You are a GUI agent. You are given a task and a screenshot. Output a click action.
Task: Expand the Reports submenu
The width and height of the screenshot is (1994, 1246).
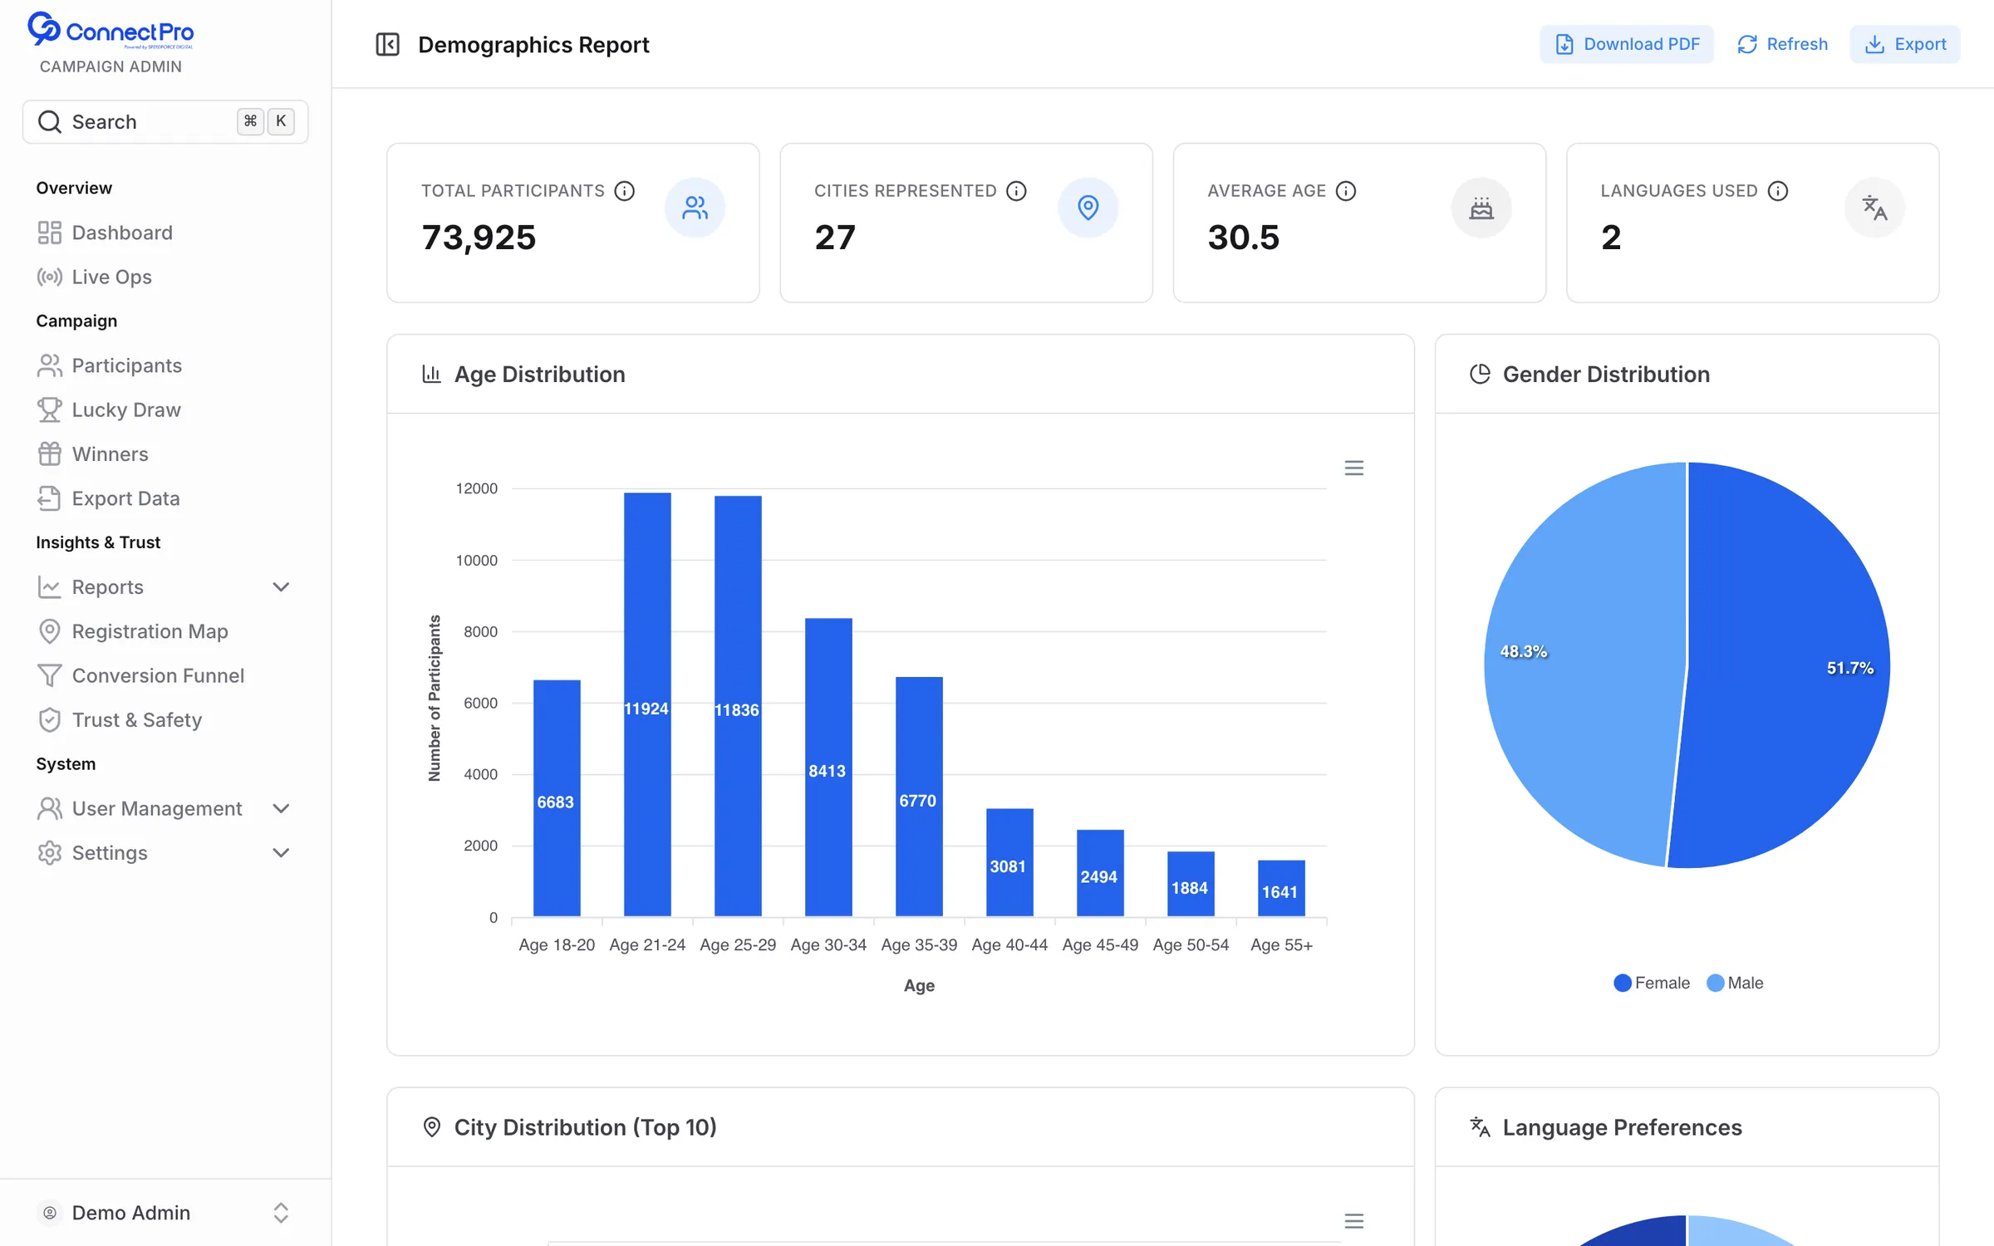(281, 587)
